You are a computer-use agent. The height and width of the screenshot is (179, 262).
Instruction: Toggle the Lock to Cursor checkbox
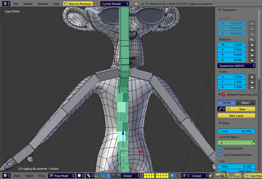click(x=220, y=148)
